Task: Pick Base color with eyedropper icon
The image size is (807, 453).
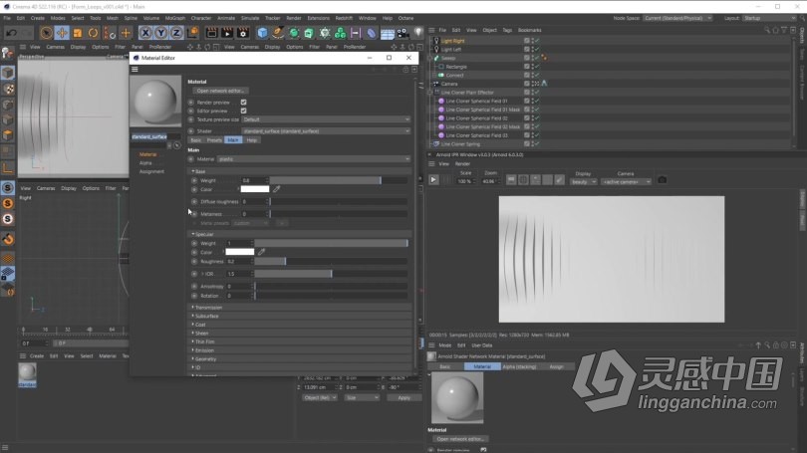Action: click(x=278, y=188)
